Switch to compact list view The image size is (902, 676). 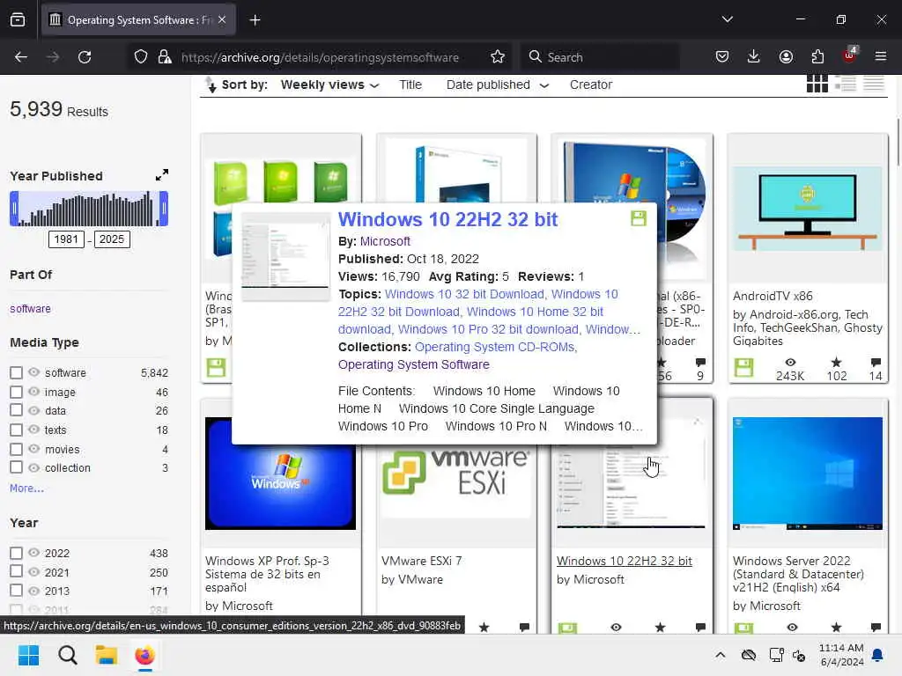pos(873,84)
